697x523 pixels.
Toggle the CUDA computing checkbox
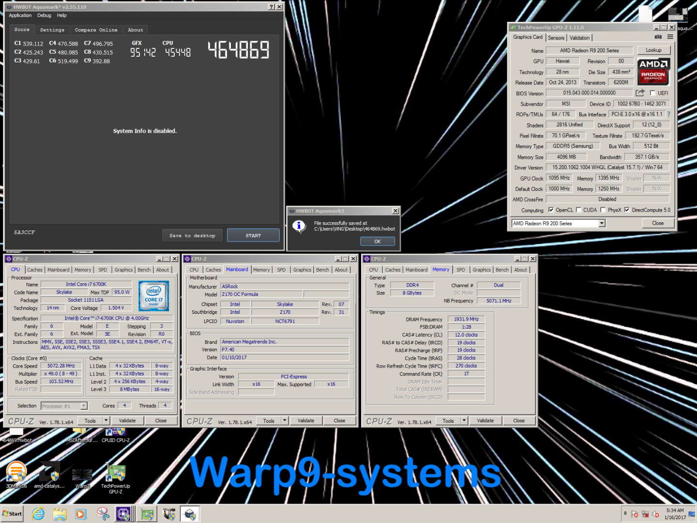click(578, 210)
